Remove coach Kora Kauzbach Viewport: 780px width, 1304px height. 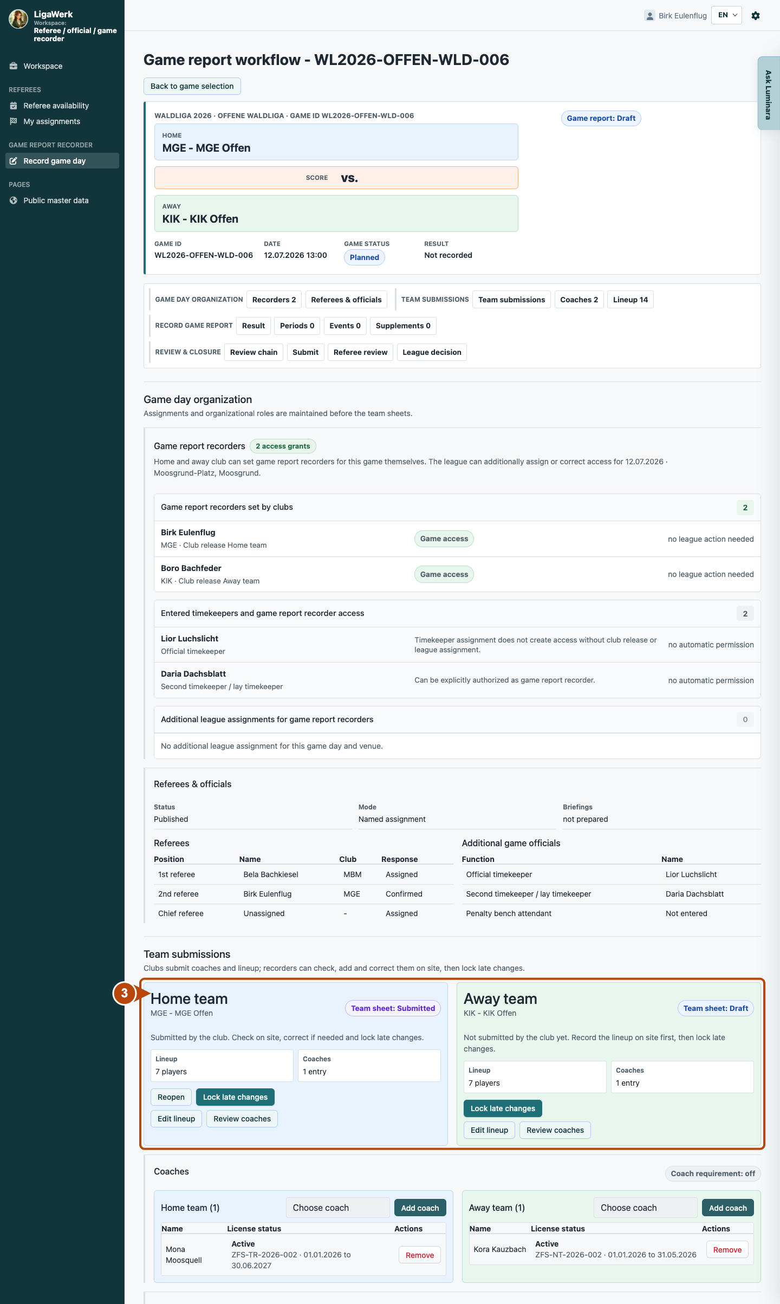coord(727,1250)
